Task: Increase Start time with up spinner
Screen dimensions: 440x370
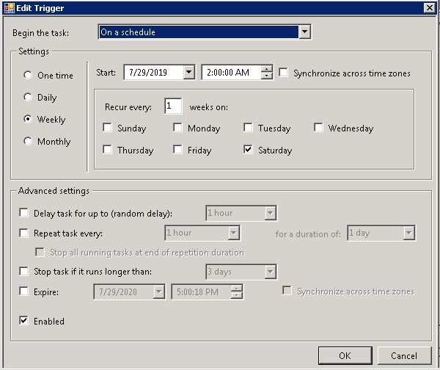Action: coord(267,69)
